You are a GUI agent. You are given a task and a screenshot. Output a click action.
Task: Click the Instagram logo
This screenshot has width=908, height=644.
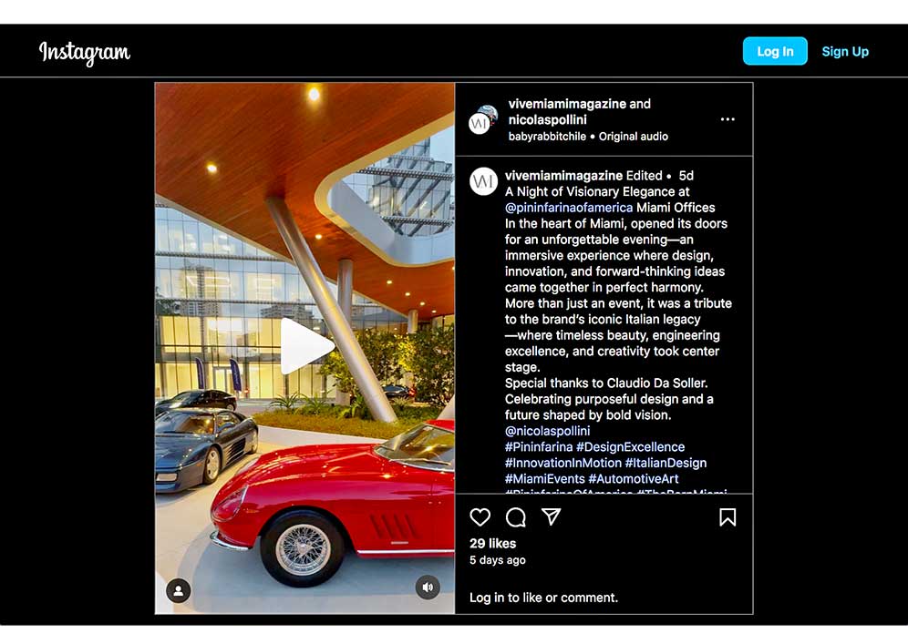[85, 53]
